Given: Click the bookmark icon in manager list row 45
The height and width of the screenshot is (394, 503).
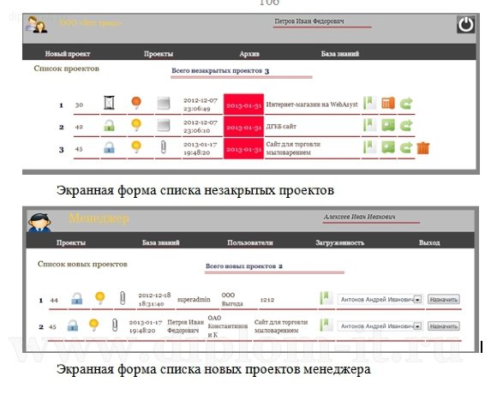Looking at the screenshot, I should coord(326,325).
